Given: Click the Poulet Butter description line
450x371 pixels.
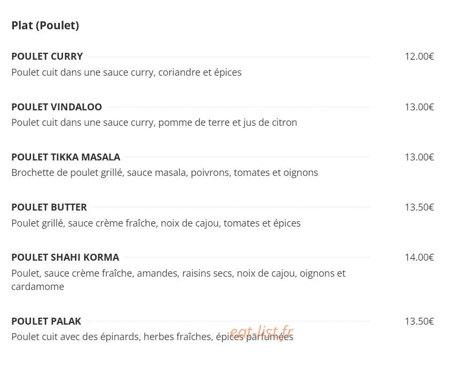Looking at the screenshot, I should 156,223.
